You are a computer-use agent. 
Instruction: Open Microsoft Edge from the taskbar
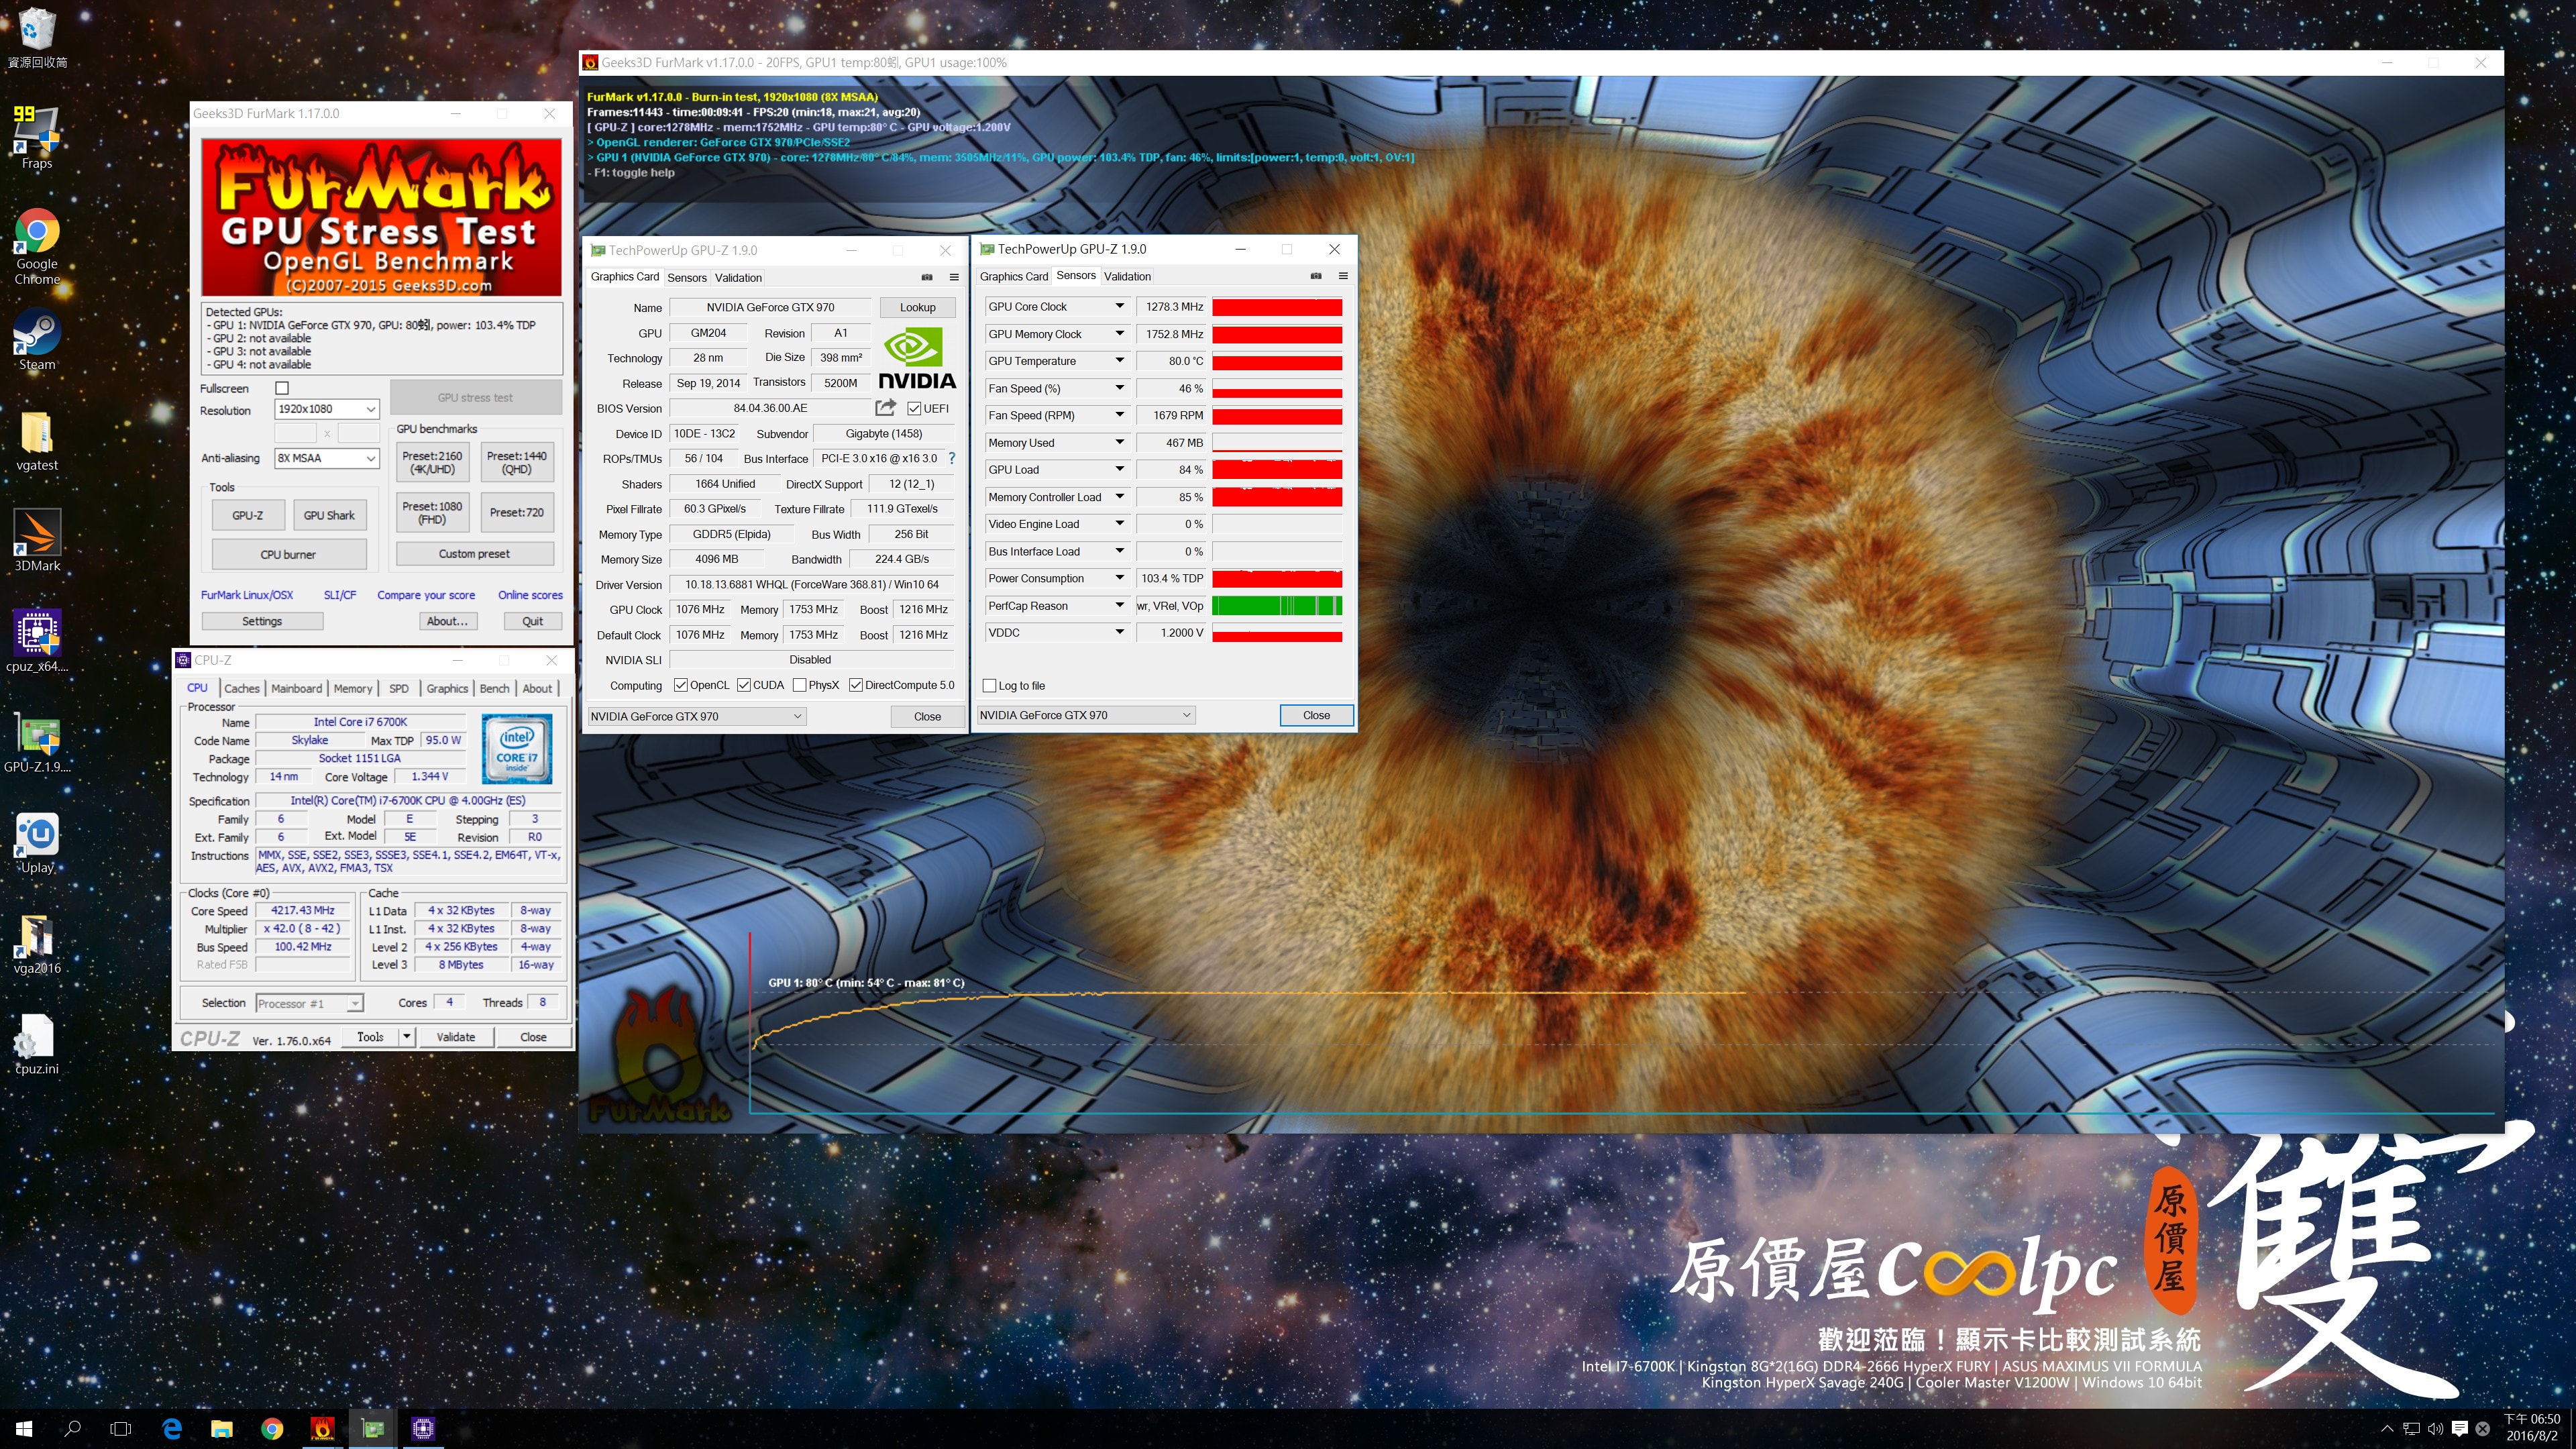pos(172,1429)
